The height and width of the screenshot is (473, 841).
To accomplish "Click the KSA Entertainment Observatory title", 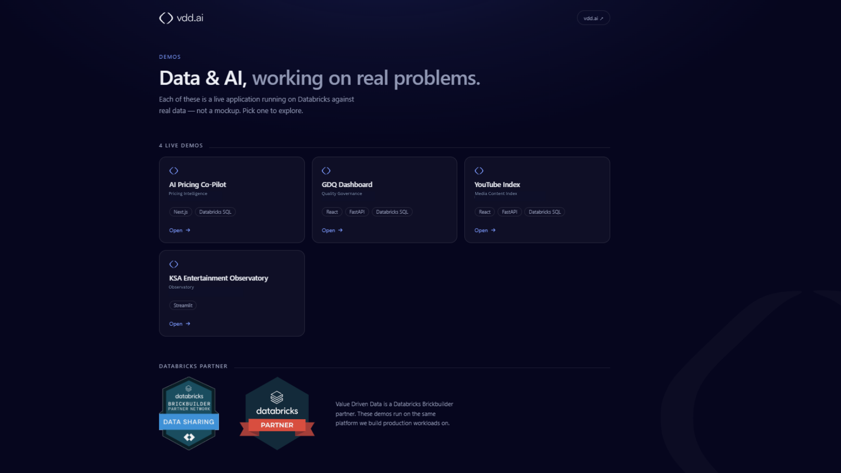I will tap(218, 278).
